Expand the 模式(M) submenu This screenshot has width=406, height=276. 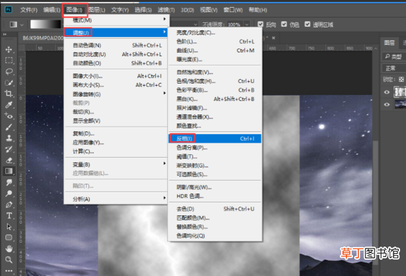116,20
